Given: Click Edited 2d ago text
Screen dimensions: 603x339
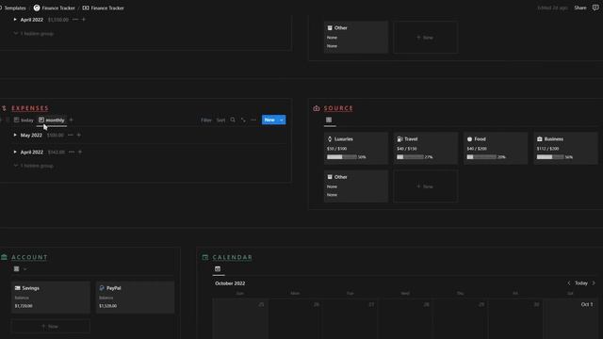Looking at the screenshot, I should (553, 8).
